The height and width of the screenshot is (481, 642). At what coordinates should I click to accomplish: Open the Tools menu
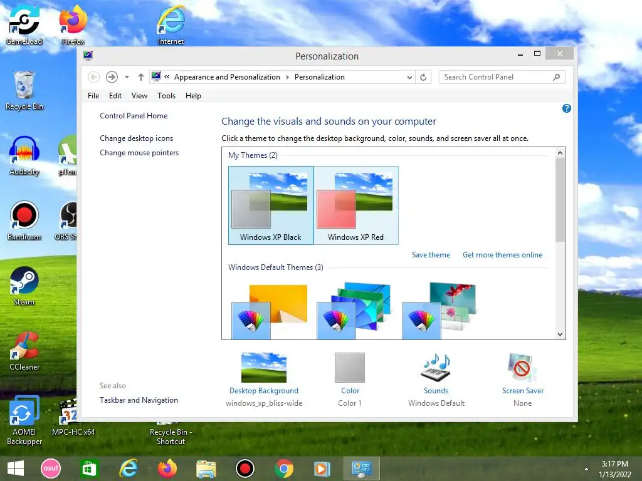pos(166,96)
